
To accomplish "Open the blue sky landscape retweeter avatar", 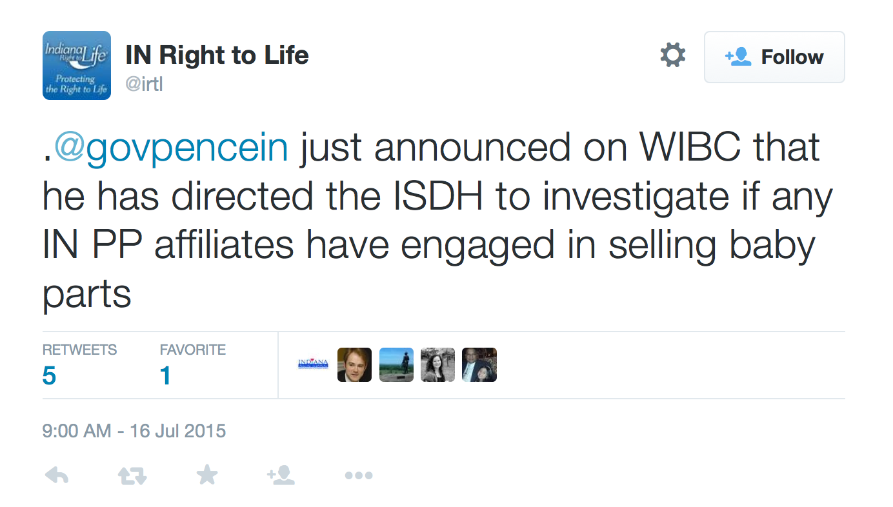I will [396, 364].
